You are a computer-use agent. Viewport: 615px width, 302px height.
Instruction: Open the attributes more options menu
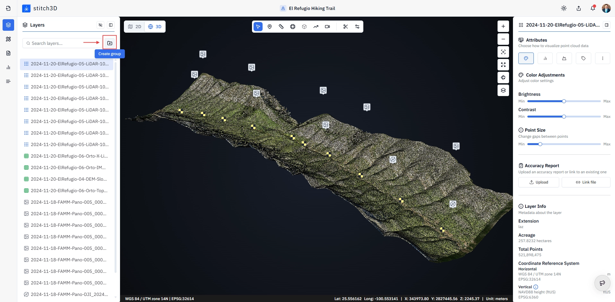[x=602, y=58]
